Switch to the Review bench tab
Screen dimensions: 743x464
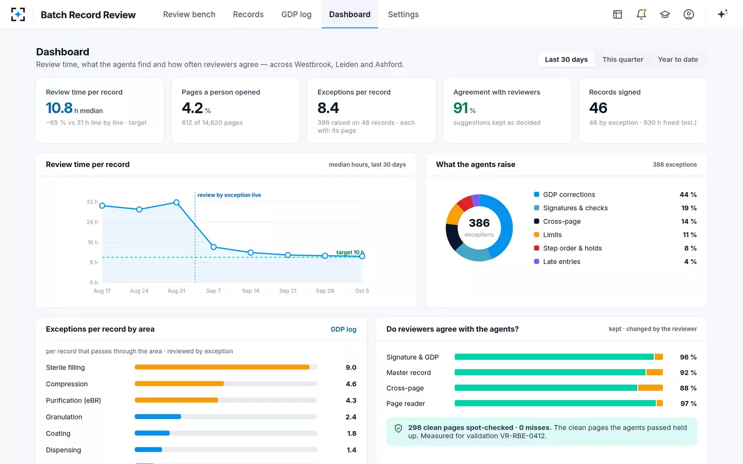[189, 14]
